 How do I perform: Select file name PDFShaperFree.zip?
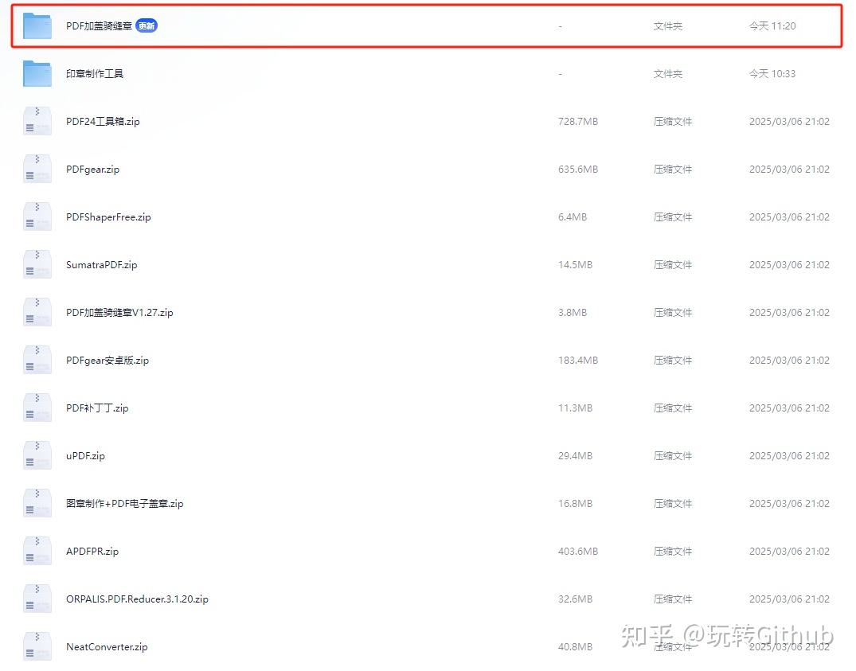(108, 217)
